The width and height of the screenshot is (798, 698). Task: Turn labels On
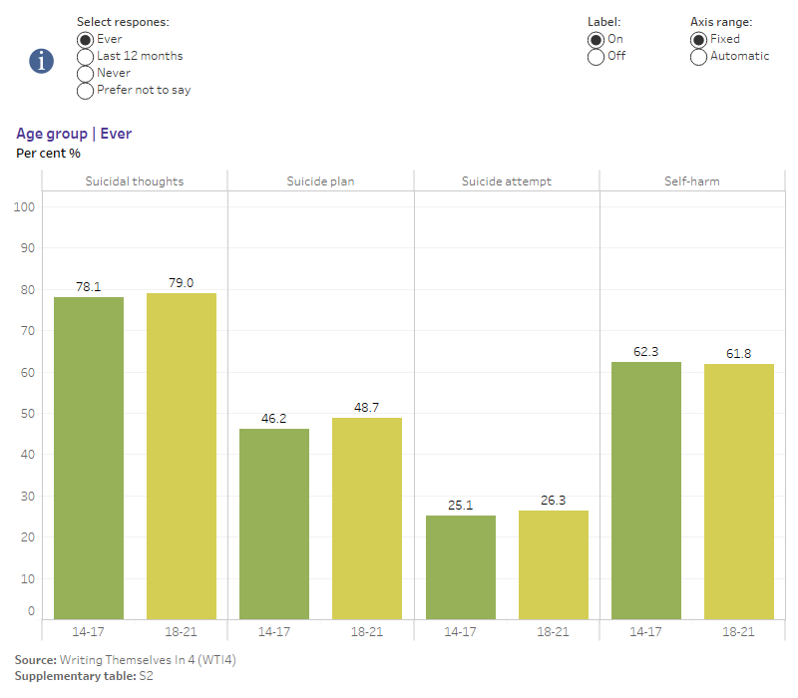(x=597, y=39)
